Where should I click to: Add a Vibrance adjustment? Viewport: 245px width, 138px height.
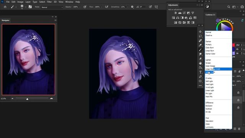(193, 13)
